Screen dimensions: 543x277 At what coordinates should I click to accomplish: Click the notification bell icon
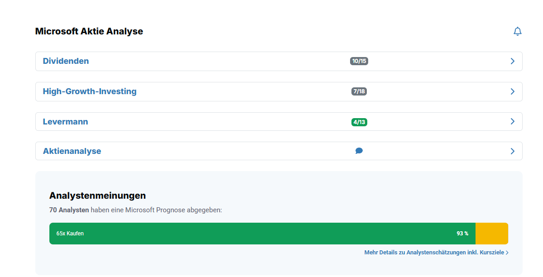coord(517,31)
